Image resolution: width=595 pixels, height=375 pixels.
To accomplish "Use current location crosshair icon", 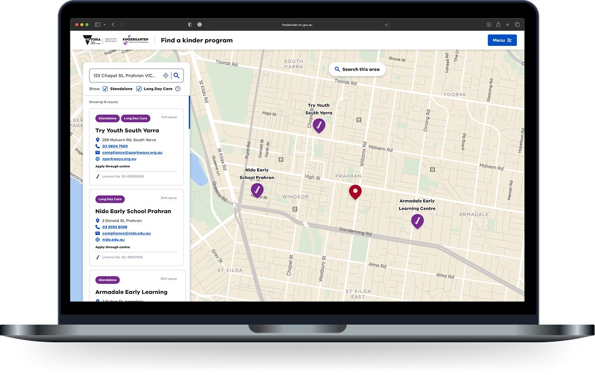I will tap(166, 76).
